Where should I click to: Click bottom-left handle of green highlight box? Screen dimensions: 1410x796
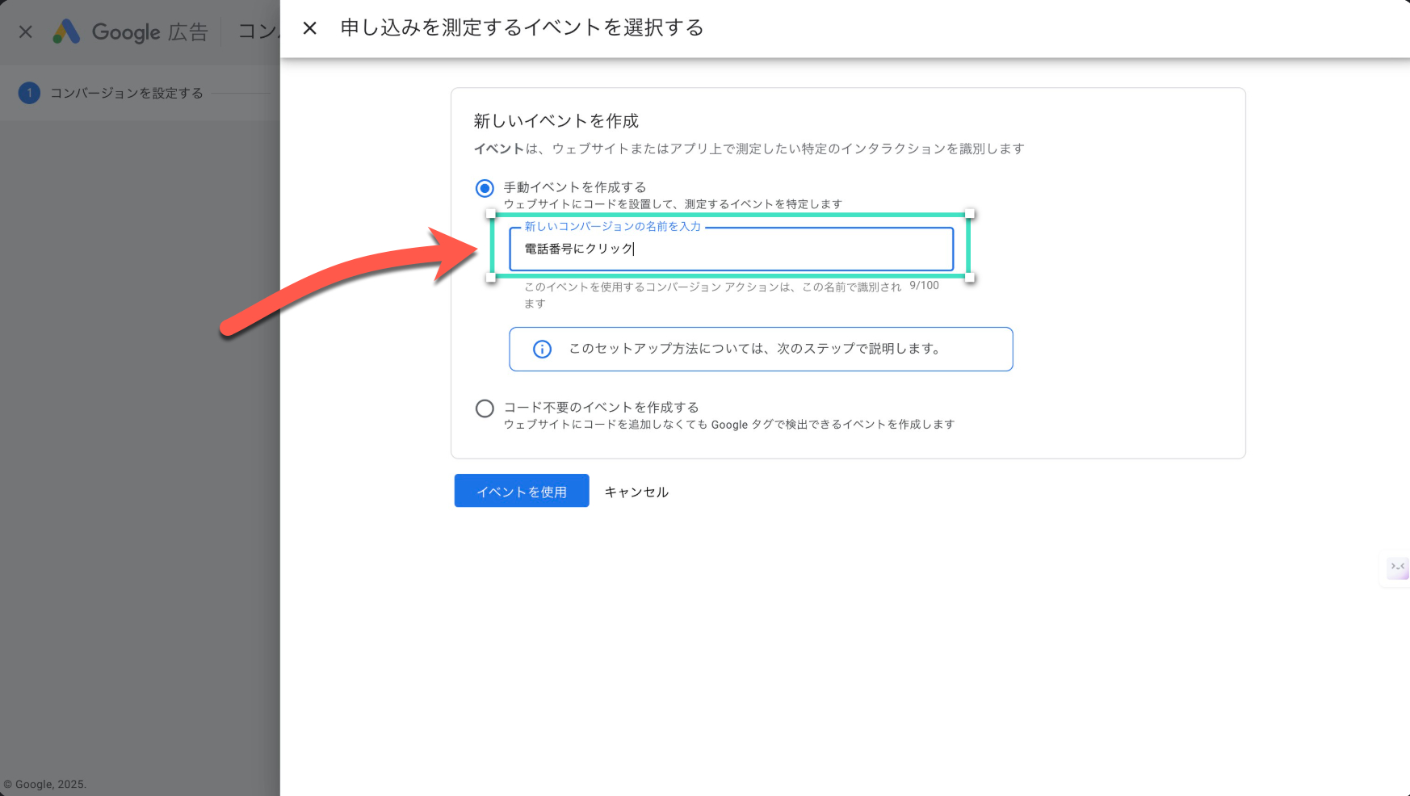click(x=491, y=278)
